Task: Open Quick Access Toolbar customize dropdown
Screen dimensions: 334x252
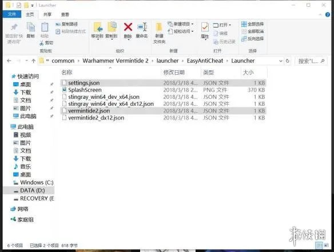Action: [x=33, y=6]
